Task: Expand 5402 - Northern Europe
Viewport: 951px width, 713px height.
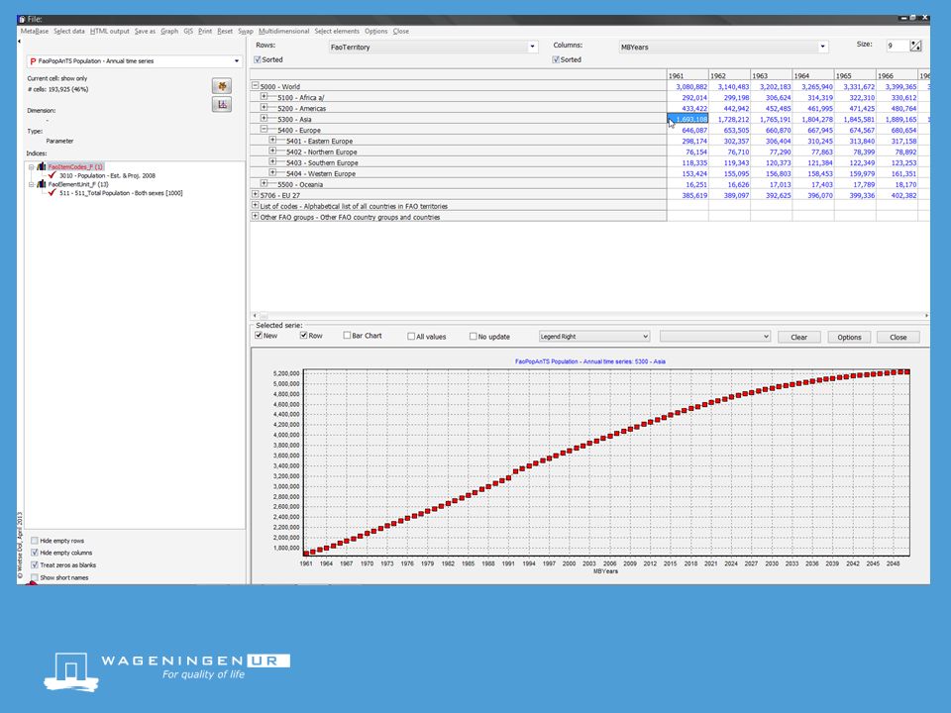Action: pos(273,152)
